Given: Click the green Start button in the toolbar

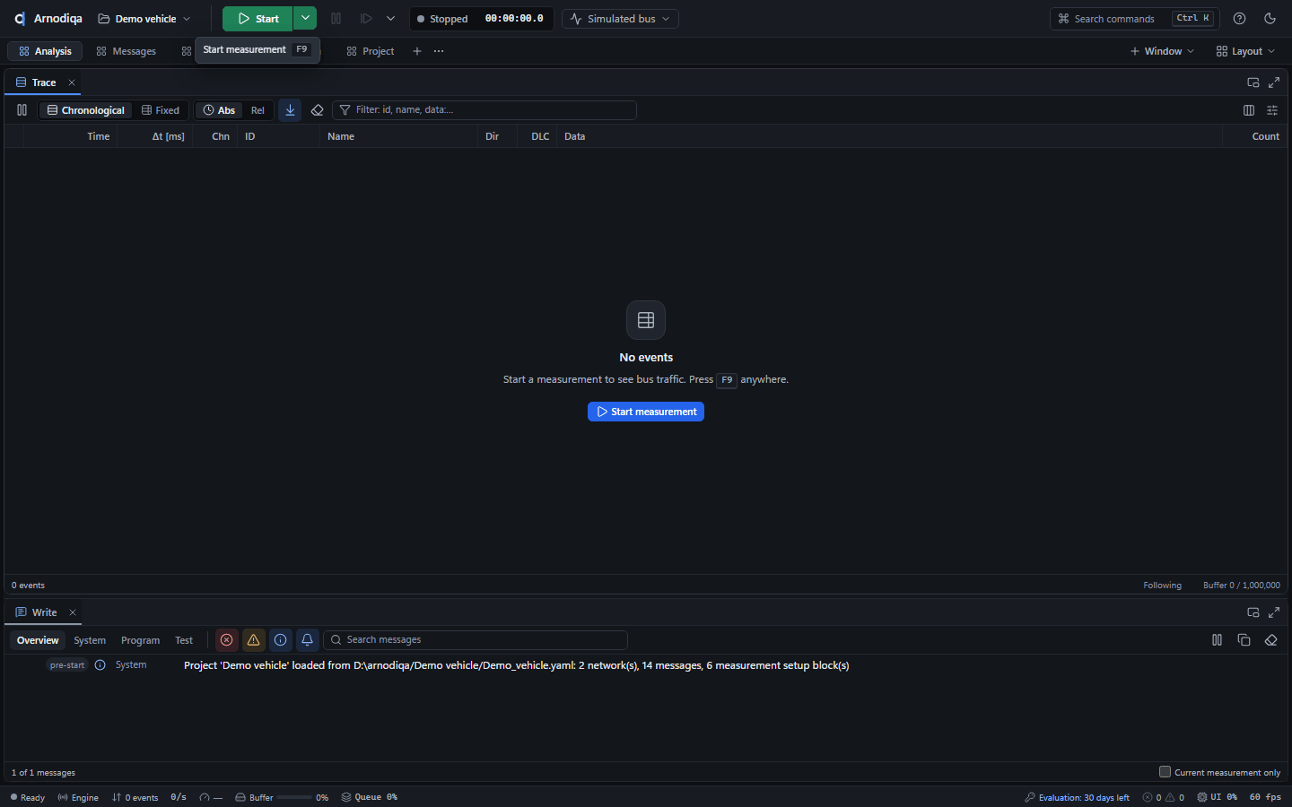Looking at the screenshot, I should click(x=258, y=19).
